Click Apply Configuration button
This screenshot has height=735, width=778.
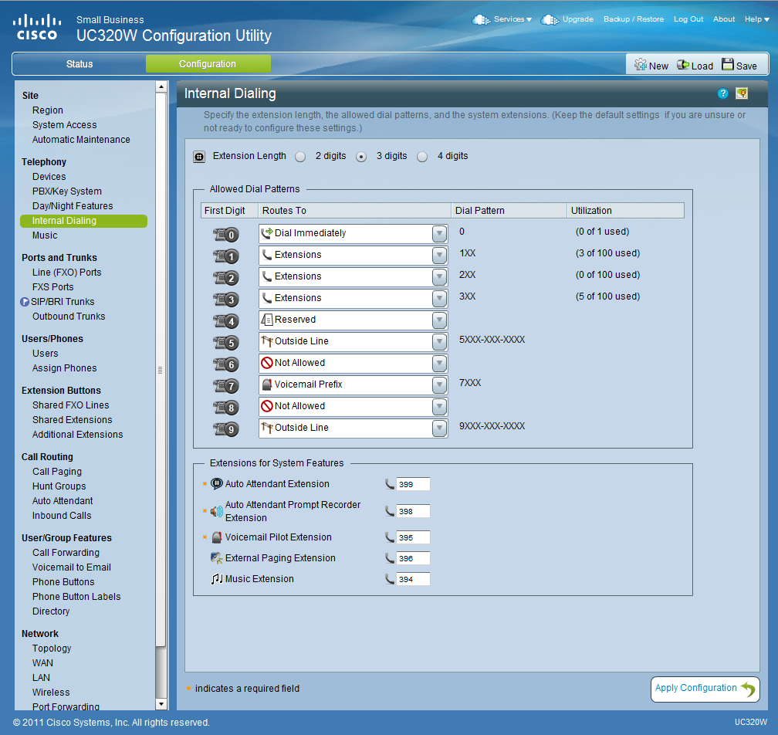coord(705,689)
